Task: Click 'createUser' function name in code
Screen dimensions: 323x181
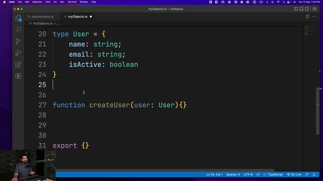Action: click(110, 105)
